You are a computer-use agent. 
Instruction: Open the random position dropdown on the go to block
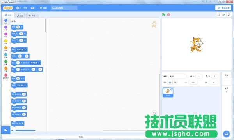coord(21,49)
